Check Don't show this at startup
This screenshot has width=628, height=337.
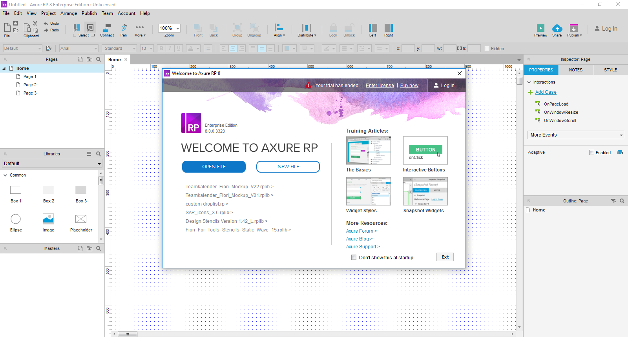pos(354,257)
